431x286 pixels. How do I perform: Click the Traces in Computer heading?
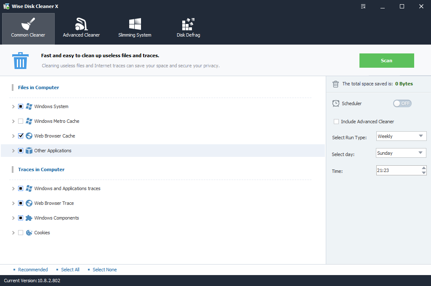41,169
